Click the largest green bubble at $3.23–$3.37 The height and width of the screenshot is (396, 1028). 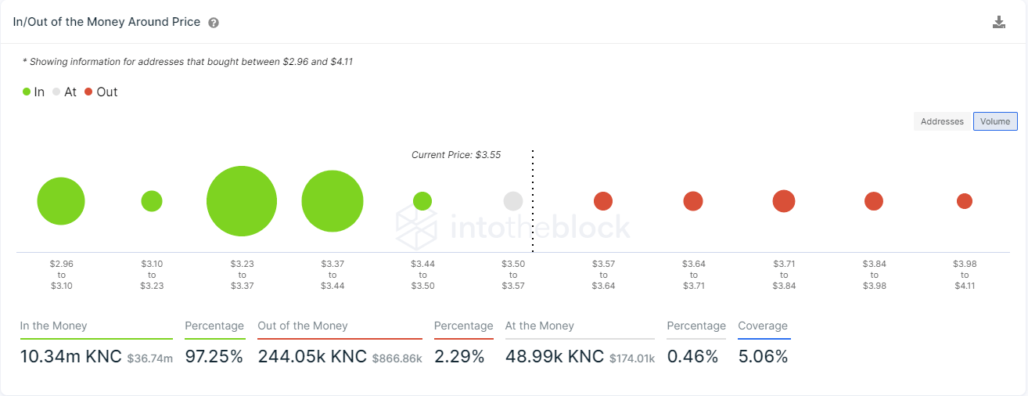click(x=242, y=201)
